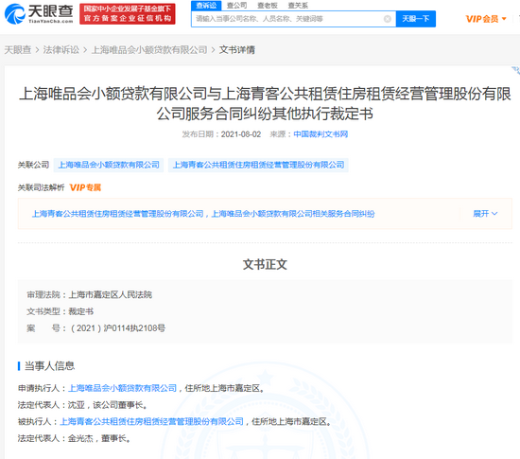Clear the search box with the X icon
Screen dimensions: 520x459
387,19
